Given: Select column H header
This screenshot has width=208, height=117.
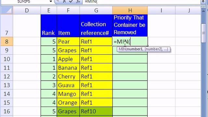Looking at the screenshot, I should [130, 10].
